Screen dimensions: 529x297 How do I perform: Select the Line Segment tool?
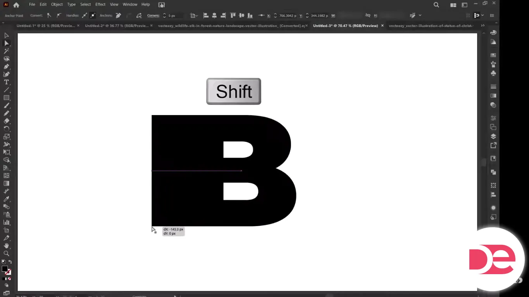7,90
